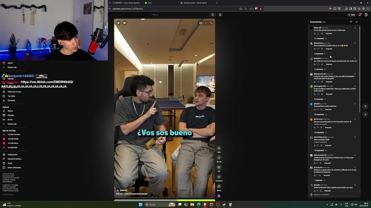The width and height of the screenshot is (371, 208).
Task: Like the comment with 9.7 K likes
Action: (315, 49)
